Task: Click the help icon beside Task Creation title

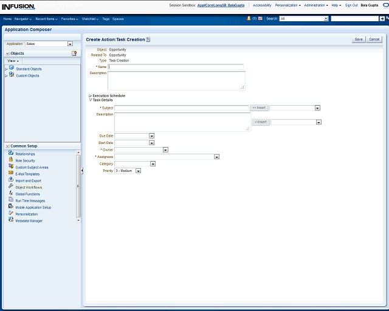Action: [148, 39]
